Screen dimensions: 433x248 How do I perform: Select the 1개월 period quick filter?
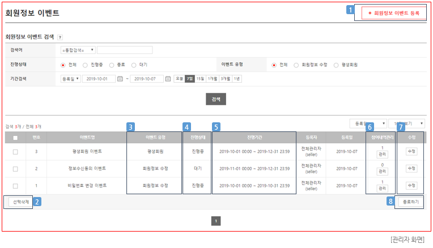[213, 79]
